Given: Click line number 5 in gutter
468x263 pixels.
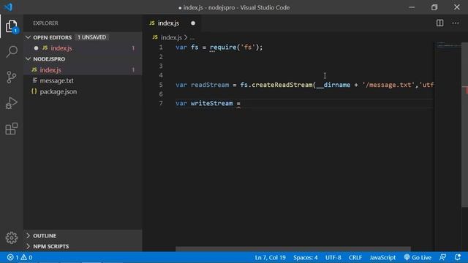Looking at the screenshot, I should click(x=161, y=85).
